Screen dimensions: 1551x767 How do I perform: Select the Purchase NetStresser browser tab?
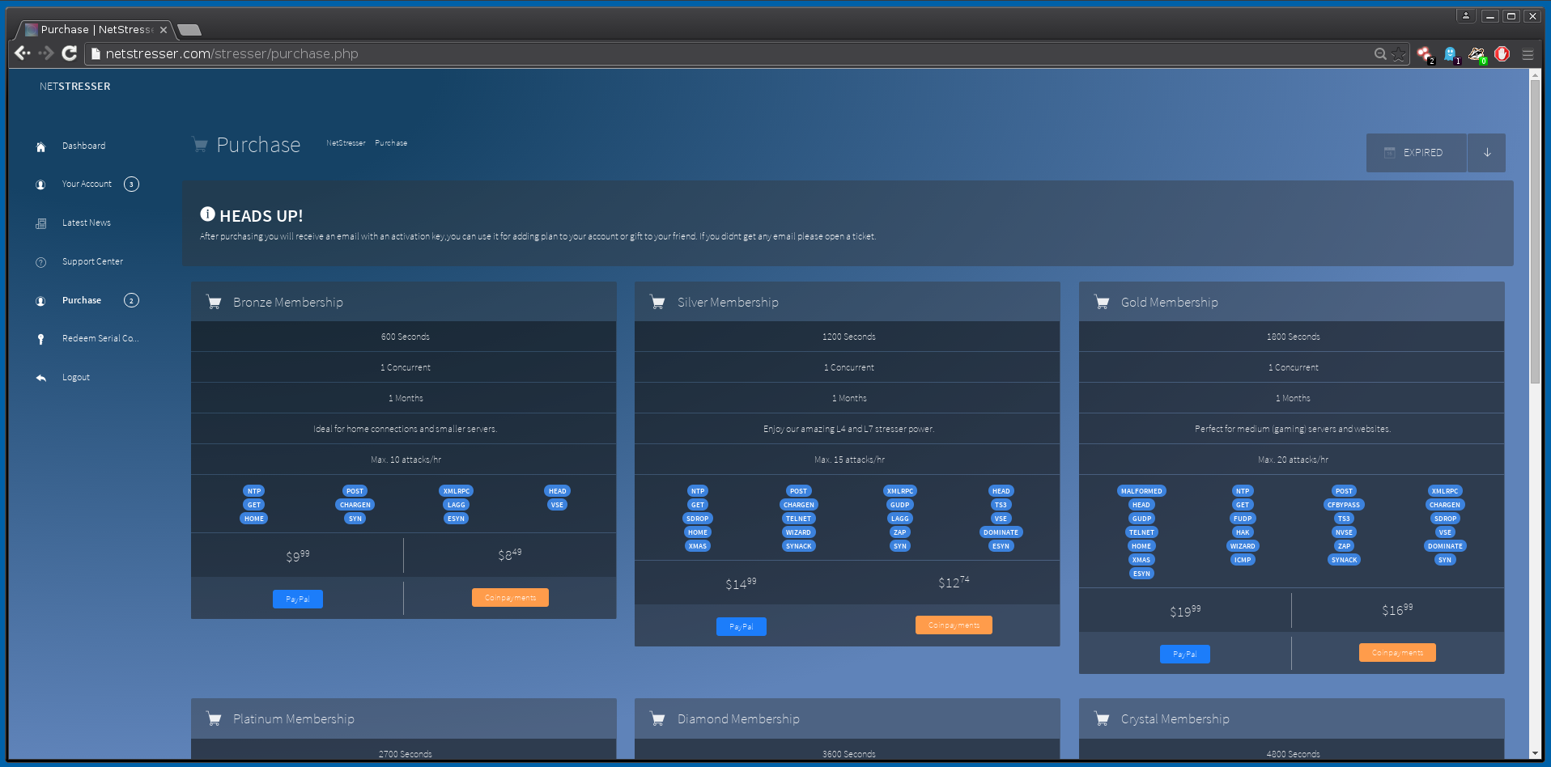click(96, 30)
